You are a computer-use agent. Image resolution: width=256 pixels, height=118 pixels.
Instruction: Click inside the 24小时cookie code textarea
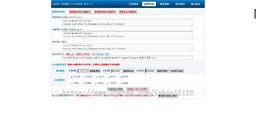pos(128,22)
